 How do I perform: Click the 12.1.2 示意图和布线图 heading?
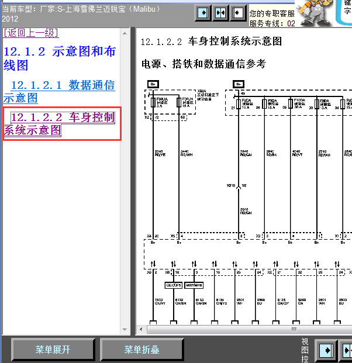point(60,58)
